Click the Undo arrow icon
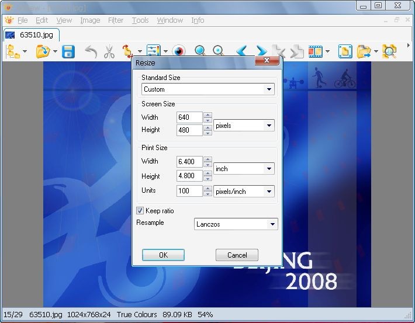Screen dimensions: 415x323 pos(91,51)
